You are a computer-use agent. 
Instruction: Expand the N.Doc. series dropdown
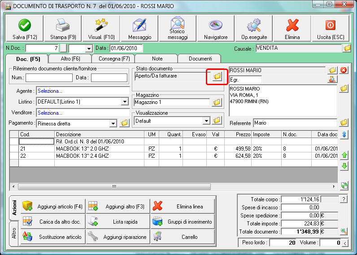click(x=89, y=48)
